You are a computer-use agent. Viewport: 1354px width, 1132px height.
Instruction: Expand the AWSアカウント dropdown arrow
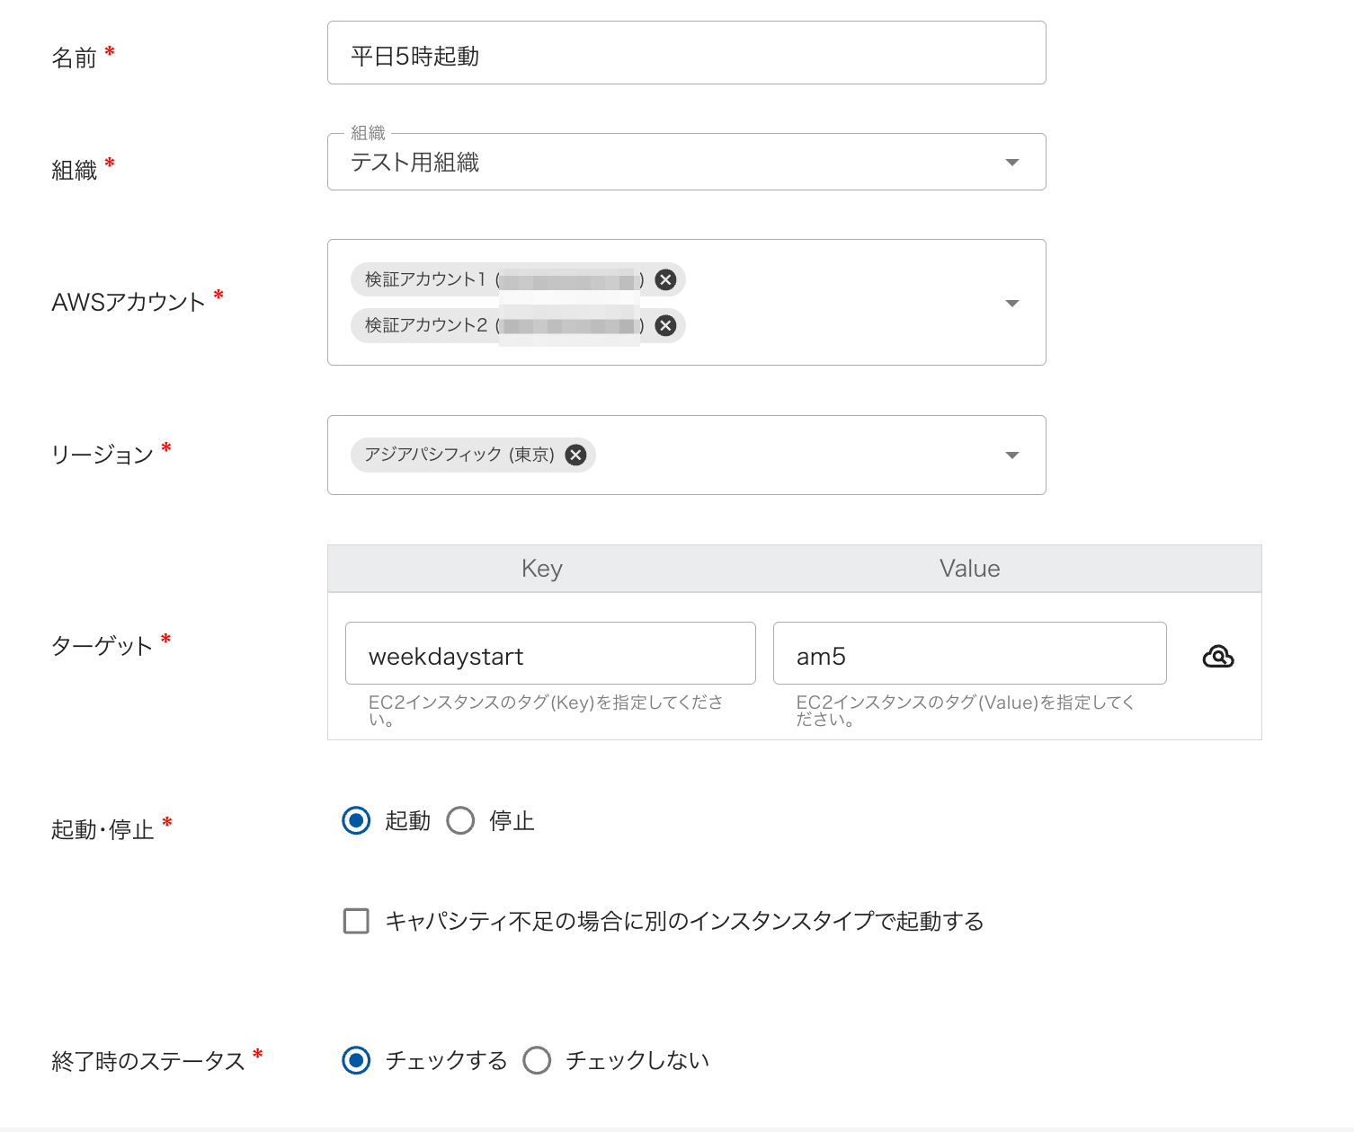[x=1012, y=303]
